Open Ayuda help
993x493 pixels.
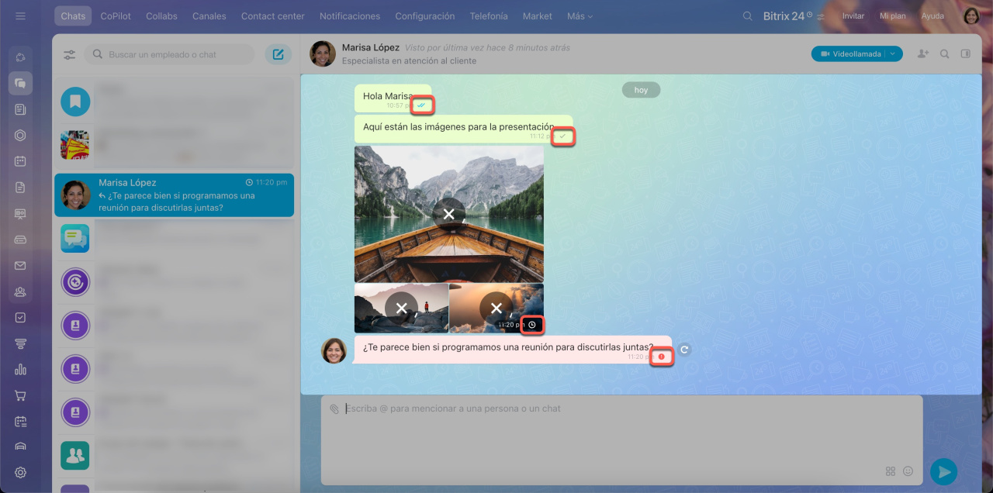click(x=932, y=16)
